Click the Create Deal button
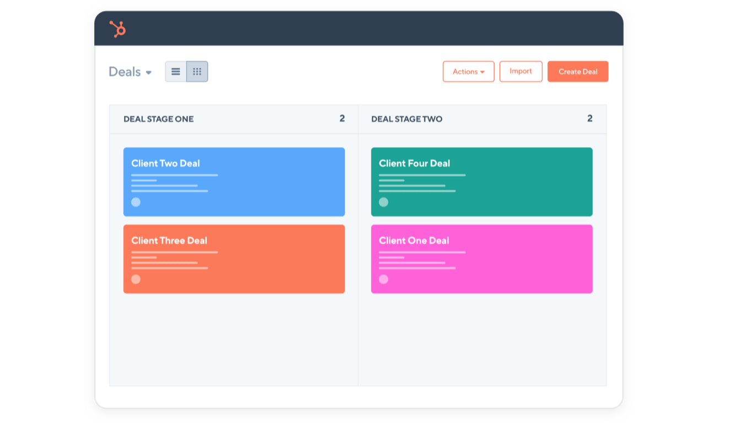The height and width of the screenshot is (423, 752). [x=578, y=71]
